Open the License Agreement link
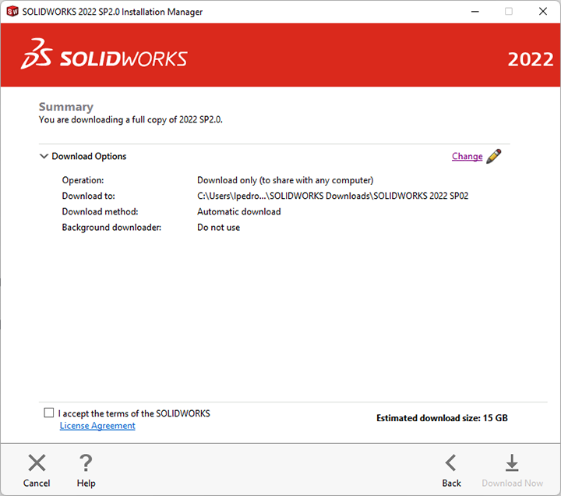Screen dimensions: 561x496 [97, 426]
